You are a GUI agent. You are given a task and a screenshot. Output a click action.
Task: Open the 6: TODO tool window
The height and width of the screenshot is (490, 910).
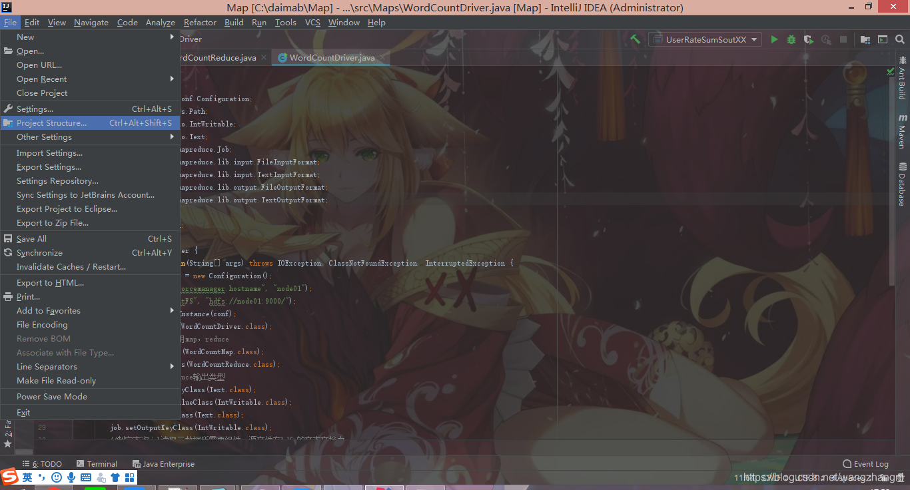[42, 464]
